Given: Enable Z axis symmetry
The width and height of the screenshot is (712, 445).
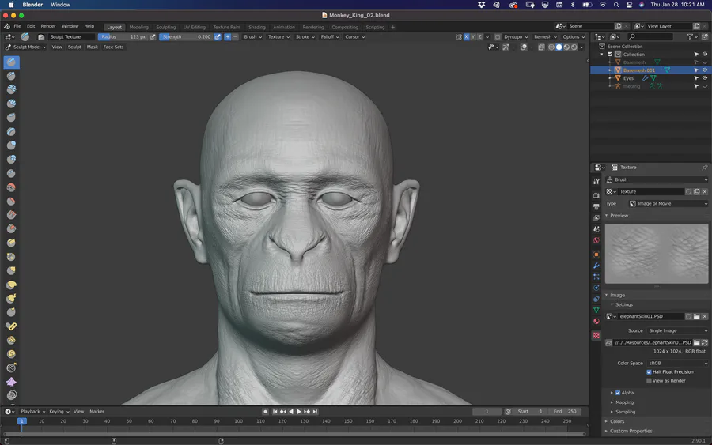Looking at the screenshot, I should point(480,36).
